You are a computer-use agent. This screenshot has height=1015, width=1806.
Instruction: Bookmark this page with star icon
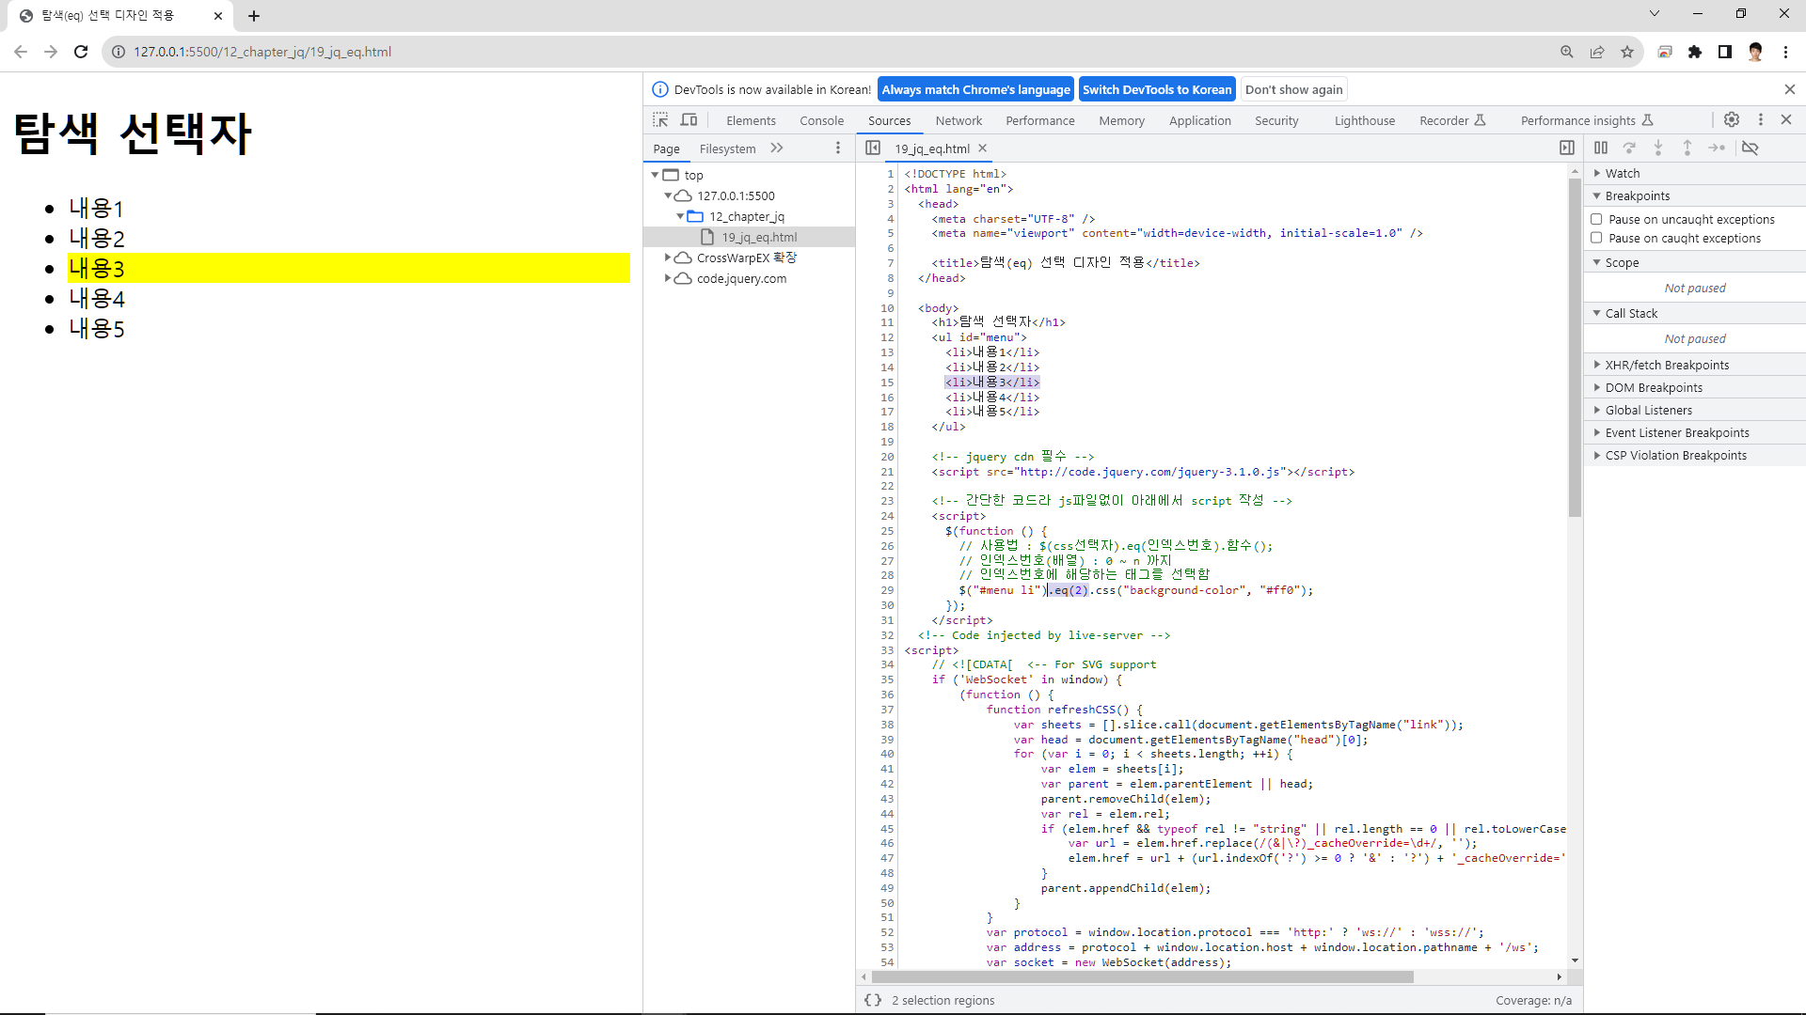pos(1627,52)
